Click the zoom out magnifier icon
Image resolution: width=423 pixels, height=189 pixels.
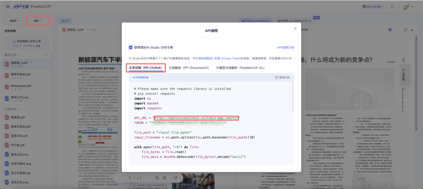pos(157,178)
